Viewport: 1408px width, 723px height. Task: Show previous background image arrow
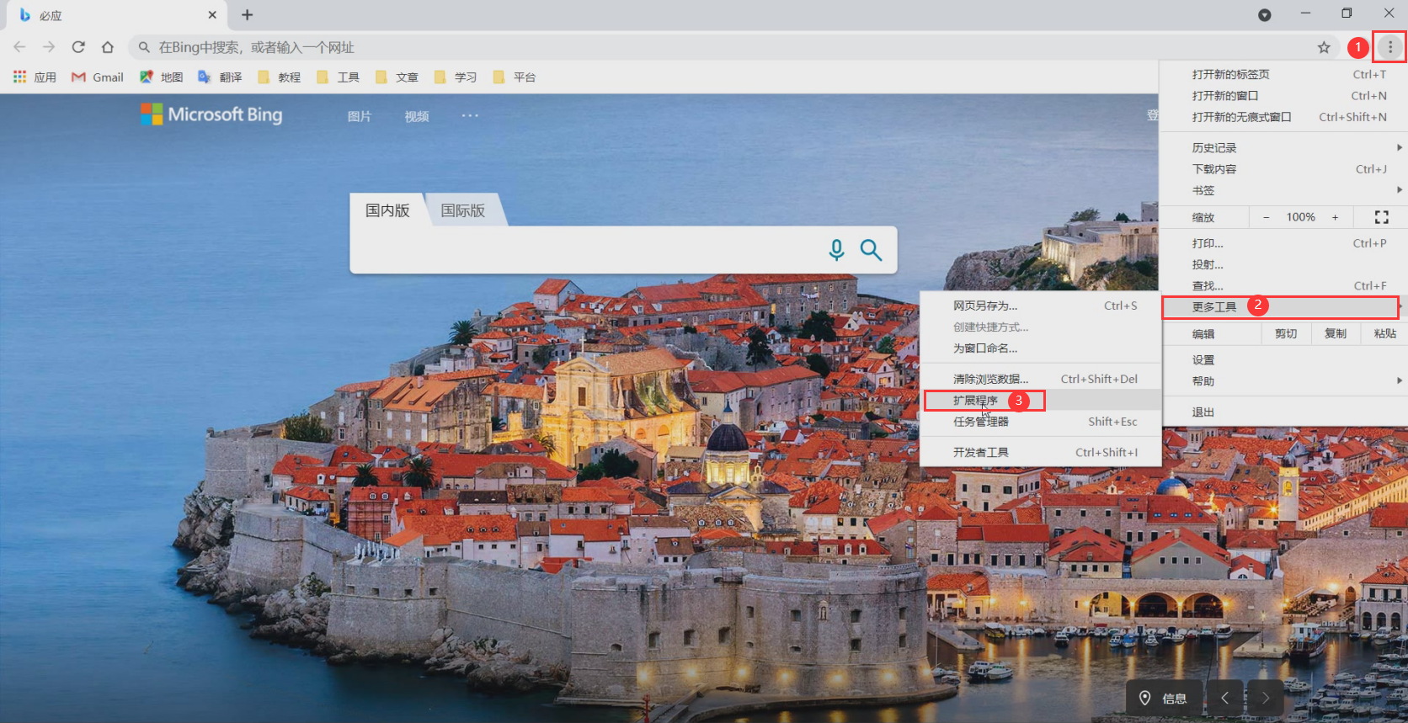pos(1225,698)
